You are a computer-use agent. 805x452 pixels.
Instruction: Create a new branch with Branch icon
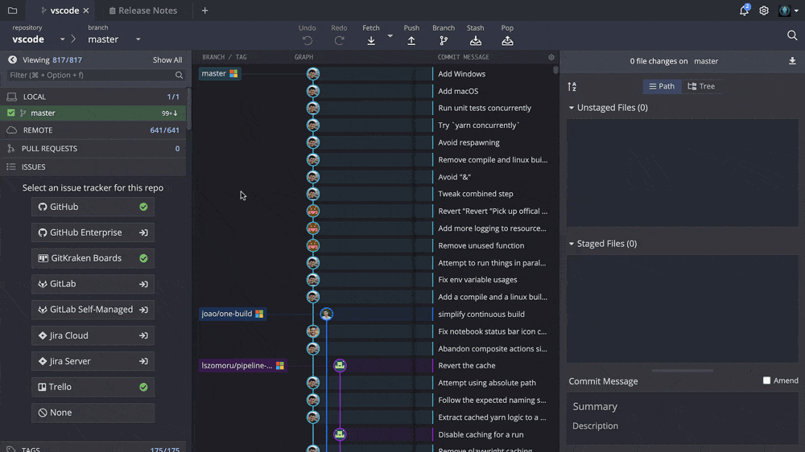[444, 40]
